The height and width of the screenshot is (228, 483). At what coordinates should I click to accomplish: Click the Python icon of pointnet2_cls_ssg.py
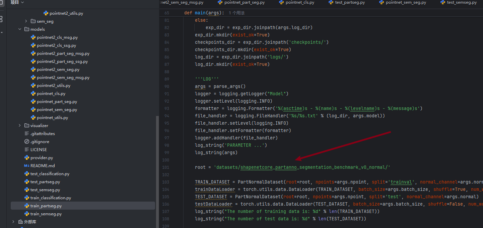[33, 45]
